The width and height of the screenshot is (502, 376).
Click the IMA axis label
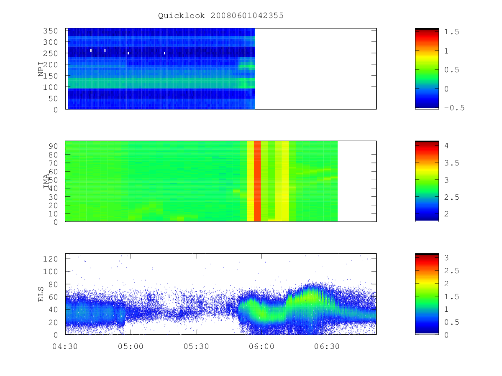click(46, 182)
